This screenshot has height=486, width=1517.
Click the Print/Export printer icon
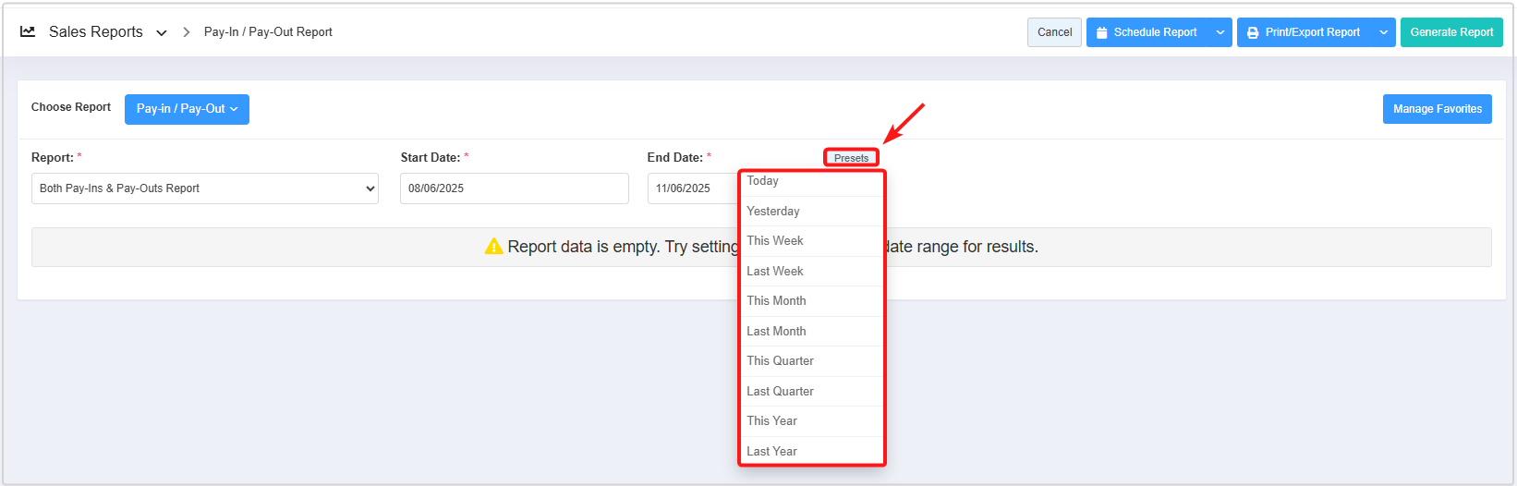coord(1253,32)
